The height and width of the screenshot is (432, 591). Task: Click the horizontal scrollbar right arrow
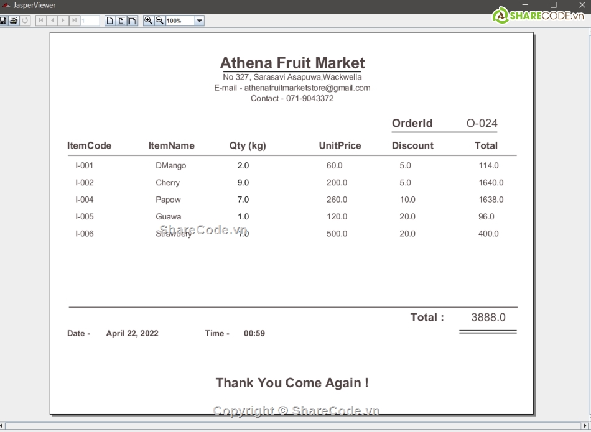click(587, 426)
